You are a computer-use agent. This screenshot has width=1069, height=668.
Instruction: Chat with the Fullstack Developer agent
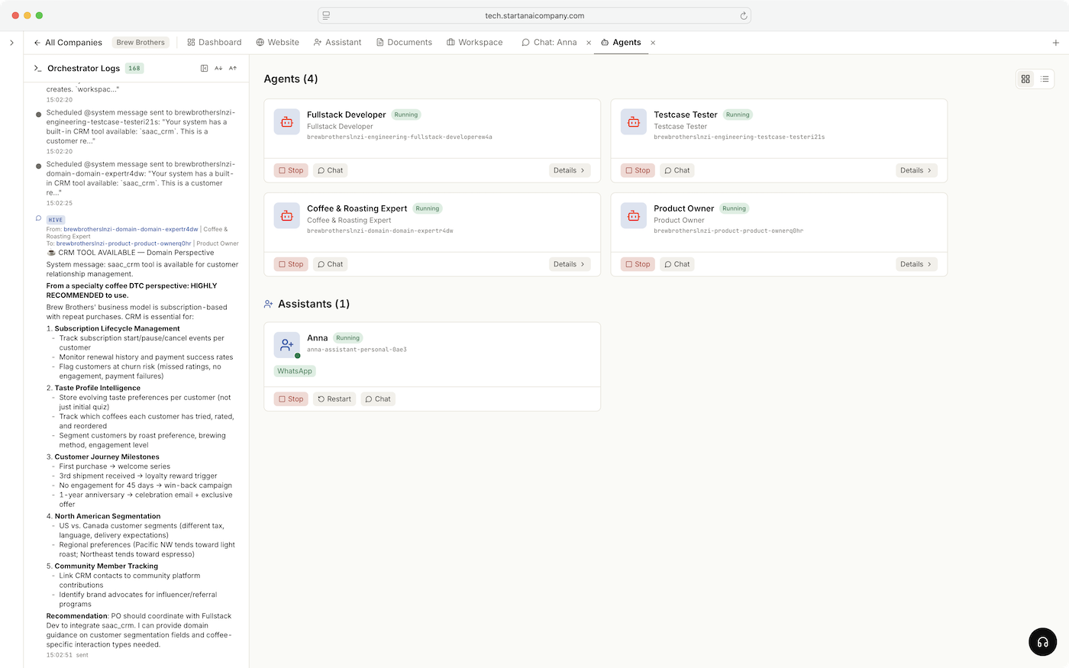tap(331, 170)
